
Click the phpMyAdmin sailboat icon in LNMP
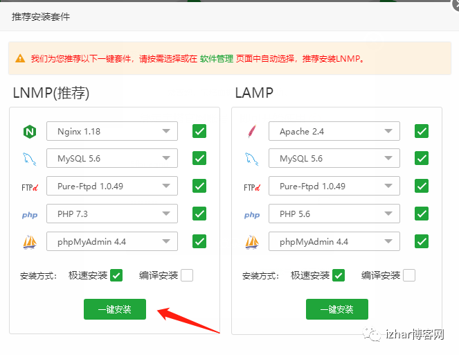[x=30, y=242]
